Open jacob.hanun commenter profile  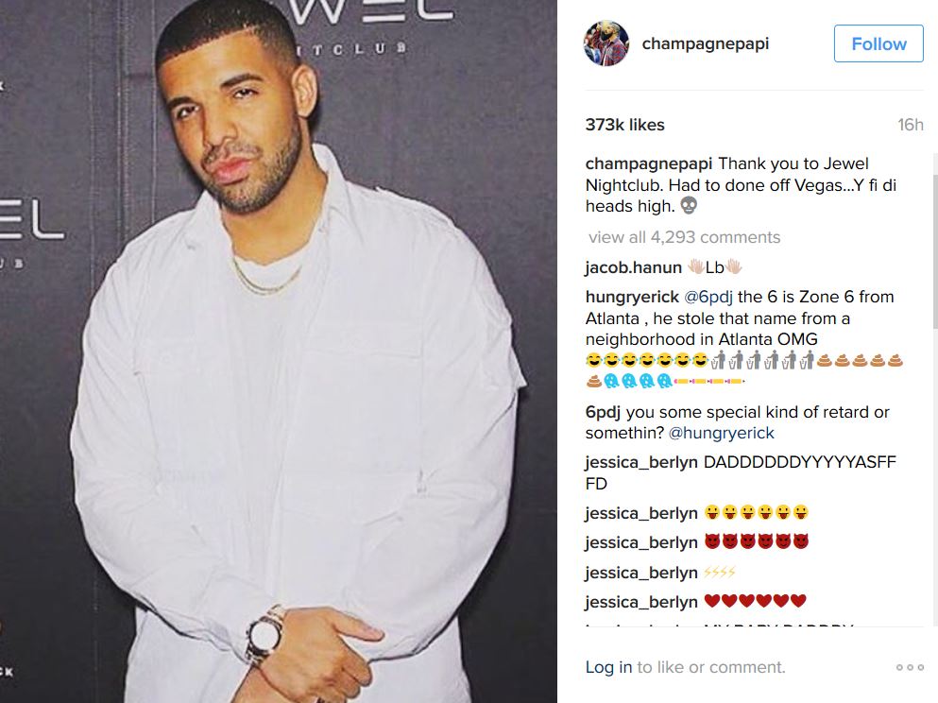pyautogui.click(x=634, y=267)
